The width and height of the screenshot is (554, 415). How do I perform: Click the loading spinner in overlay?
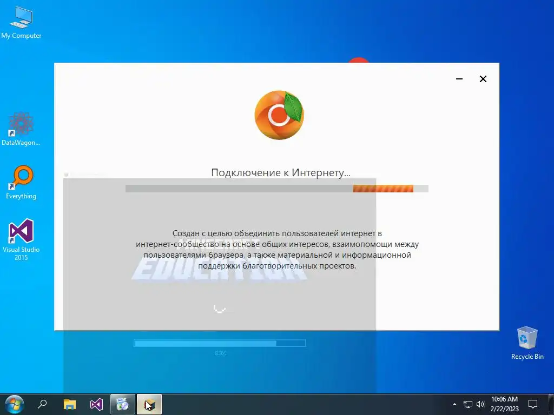click(x=220, y=307)
